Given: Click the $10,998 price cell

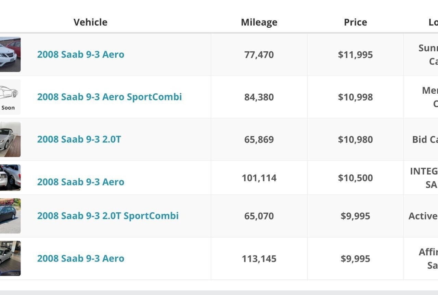Looking at the screenshot, I should pyautogui.click(x=355, y=97).
